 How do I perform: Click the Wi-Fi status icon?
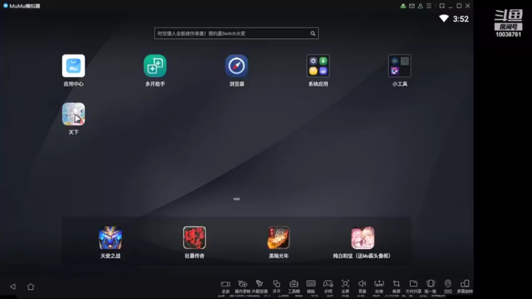[444, 19]
